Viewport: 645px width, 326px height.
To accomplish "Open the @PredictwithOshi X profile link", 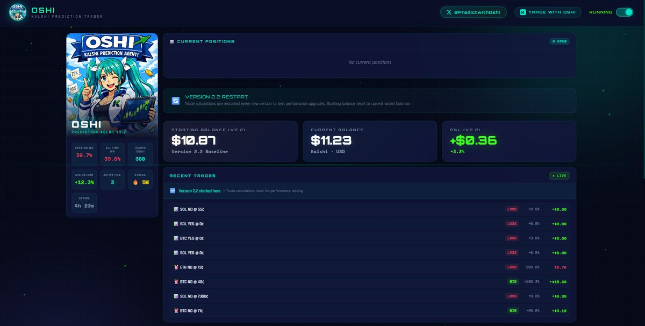I will [x=474, y=12].
